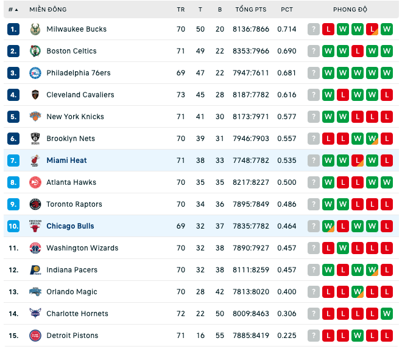
Task: Click the Milwaukee Bucks team logo
Action: (x=35, y=29)
